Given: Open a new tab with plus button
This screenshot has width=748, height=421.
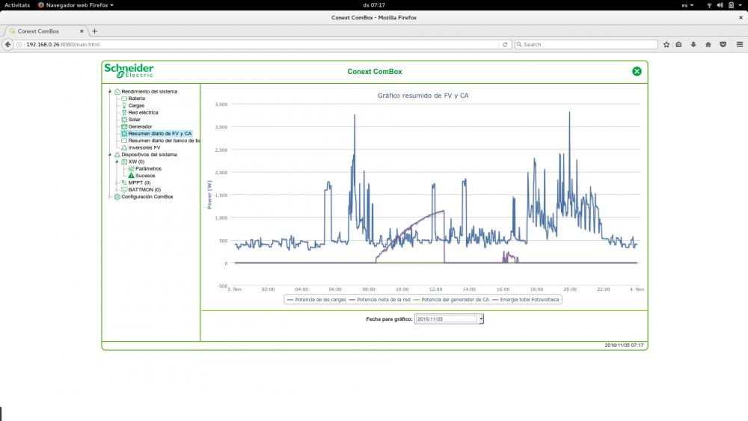Looking at the screenshot, I should click(x=94, y=31).
